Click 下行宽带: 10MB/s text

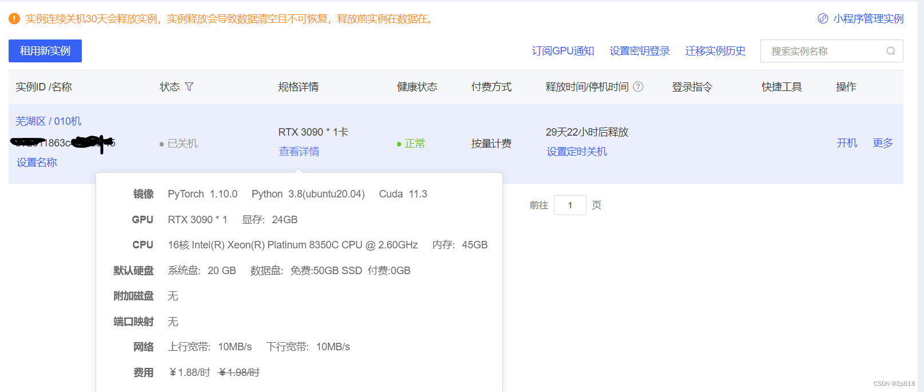(x=308, y=347)
